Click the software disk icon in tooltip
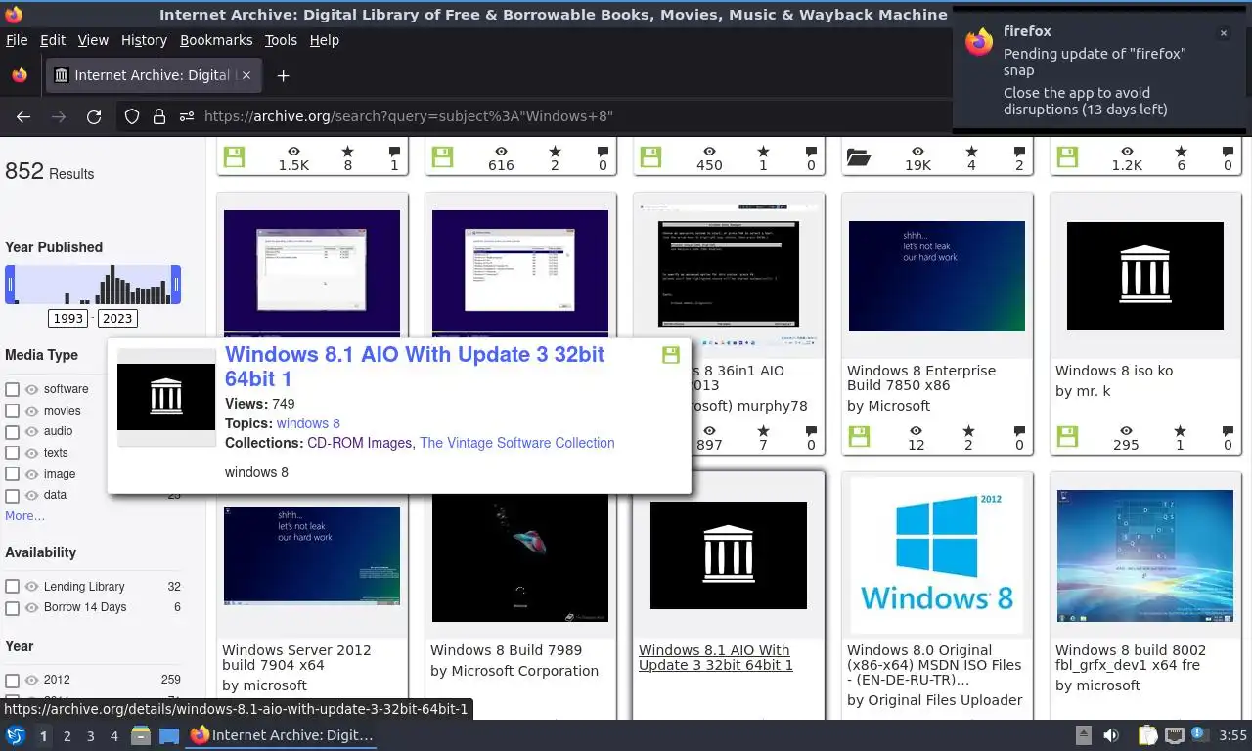The width and height of the screenshot is (1252, 751). [671, 355]
